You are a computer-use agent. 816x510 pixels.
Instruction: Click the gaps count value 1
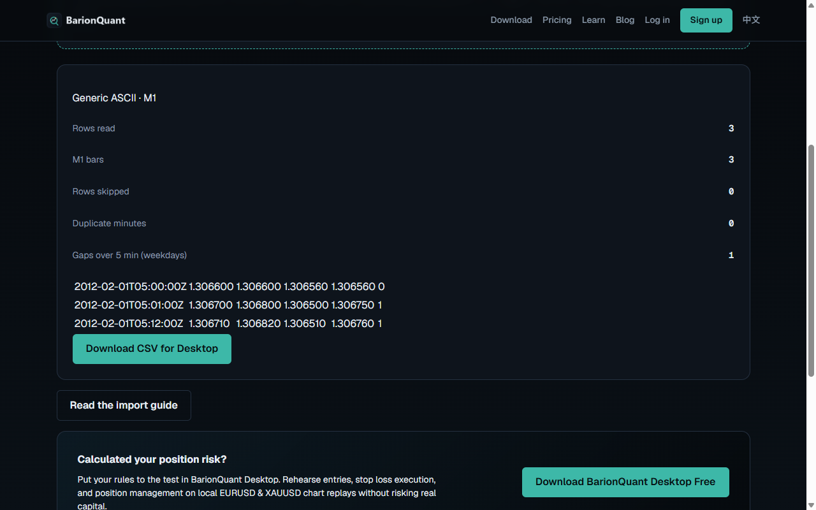(731, 255)
